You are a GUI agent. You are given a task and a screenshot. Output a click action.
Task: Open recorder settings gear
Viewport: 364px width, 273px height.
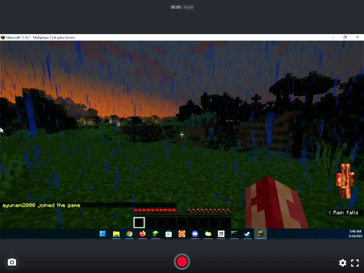pyautogui.click(x=343, y=263)
